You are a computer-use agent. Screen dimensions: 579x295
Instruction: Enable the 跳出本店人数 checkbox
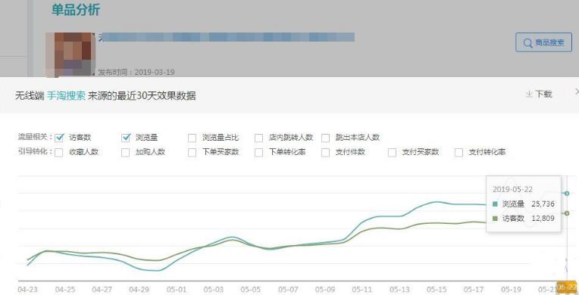[x=325, y=138]
